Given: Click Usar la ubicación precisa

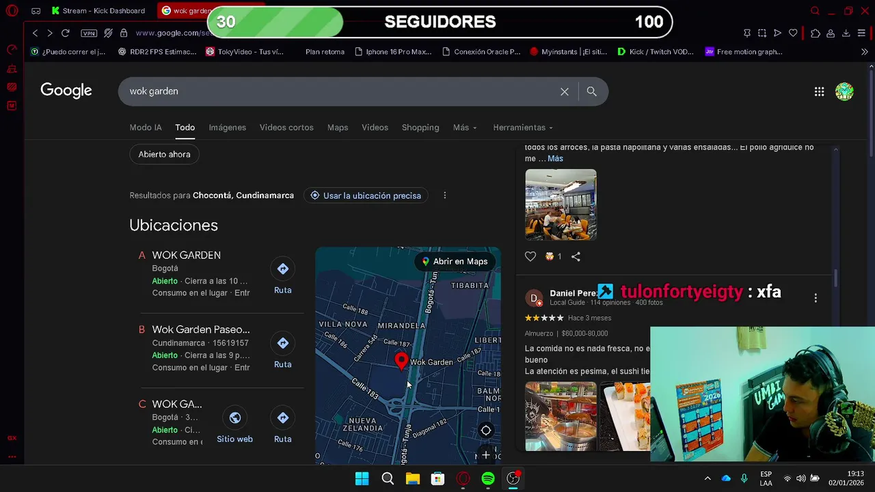Looking at the screenshot, I should (366, 195).
